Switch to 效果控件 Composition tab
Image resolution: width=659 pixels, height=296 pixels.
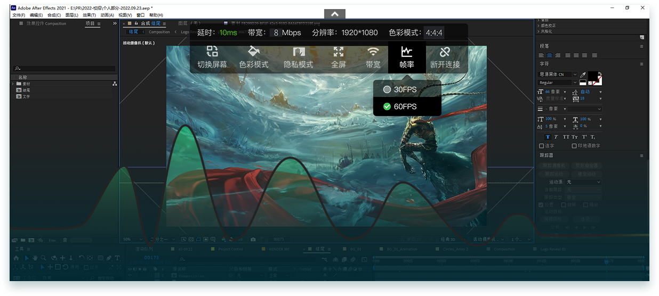coord(46,23)
